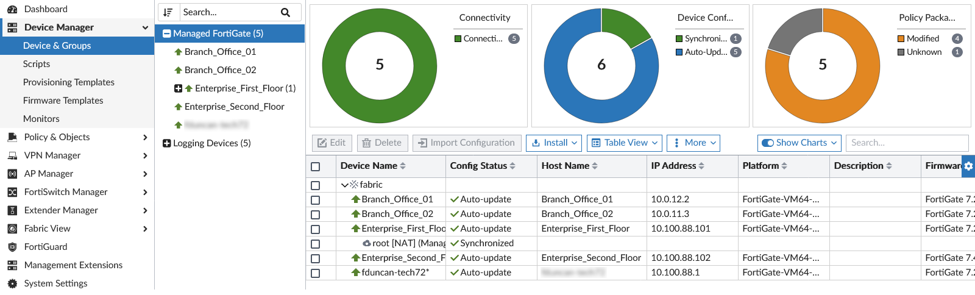Click the Fabric View icon in the sidebar

pos(12,229)
